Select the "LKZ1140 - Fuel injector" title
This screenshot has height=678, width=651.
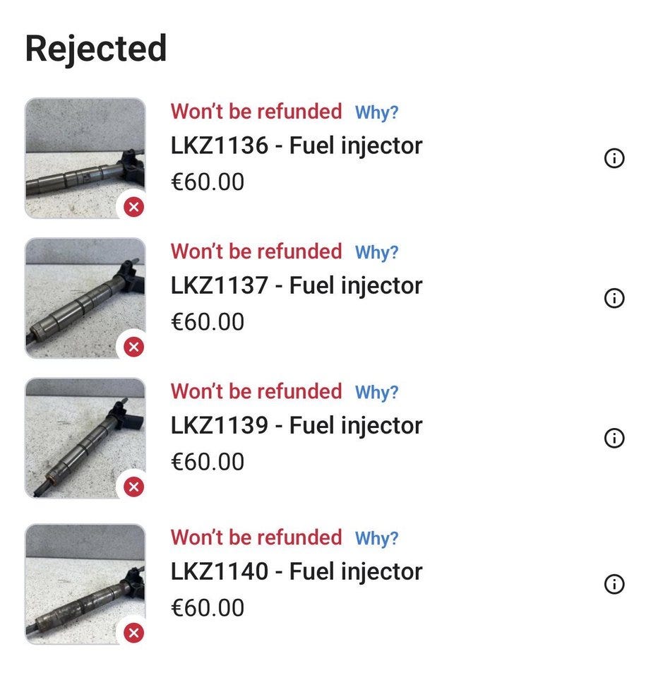point(297,572)
